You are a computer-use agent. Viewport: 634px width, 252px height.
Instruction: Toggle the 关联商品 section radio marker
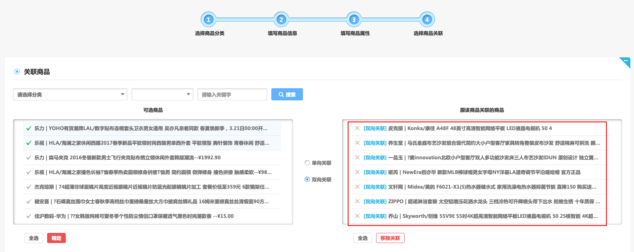coord(17,72)
